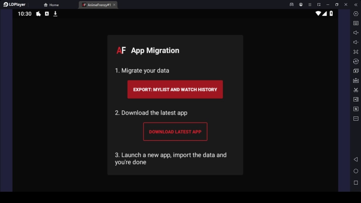Click the mini window mode icon
This screenshot has width=361, height=203.
click(319, 5)
